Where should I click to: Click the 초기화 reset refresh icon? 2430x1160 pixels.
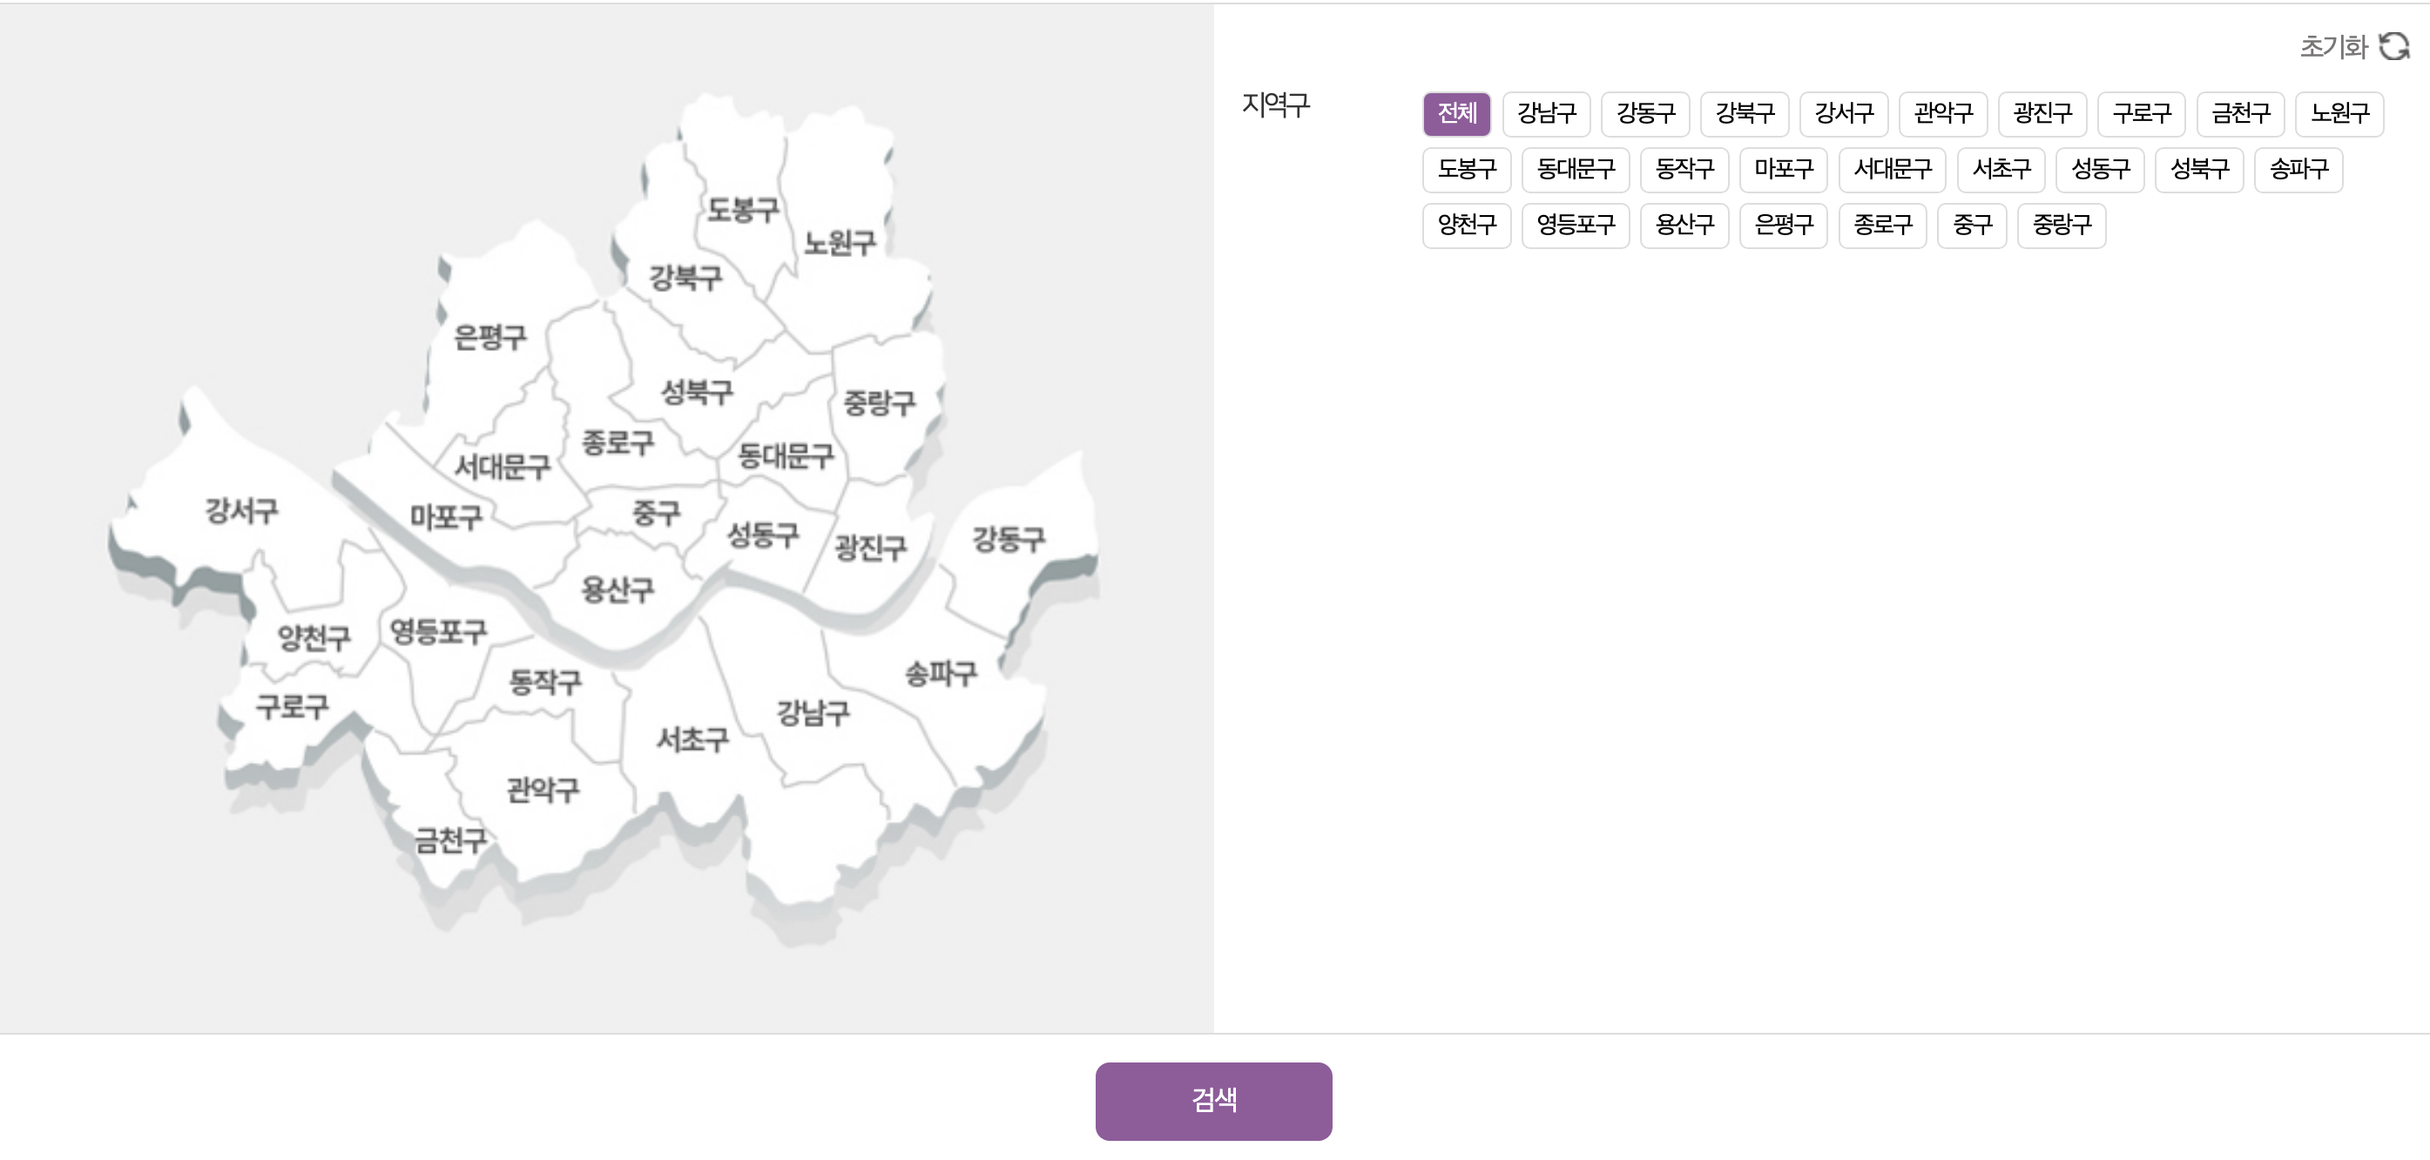pyautogui.click(x=2393, y=45)
